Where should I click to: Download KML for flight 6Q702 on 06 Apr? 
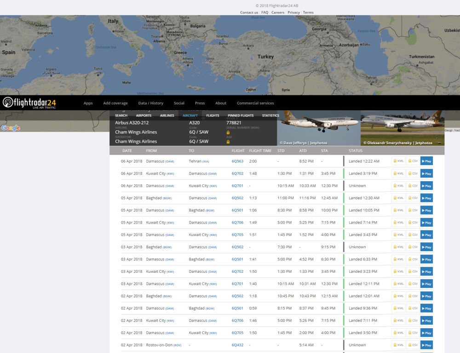pos(397,173)
